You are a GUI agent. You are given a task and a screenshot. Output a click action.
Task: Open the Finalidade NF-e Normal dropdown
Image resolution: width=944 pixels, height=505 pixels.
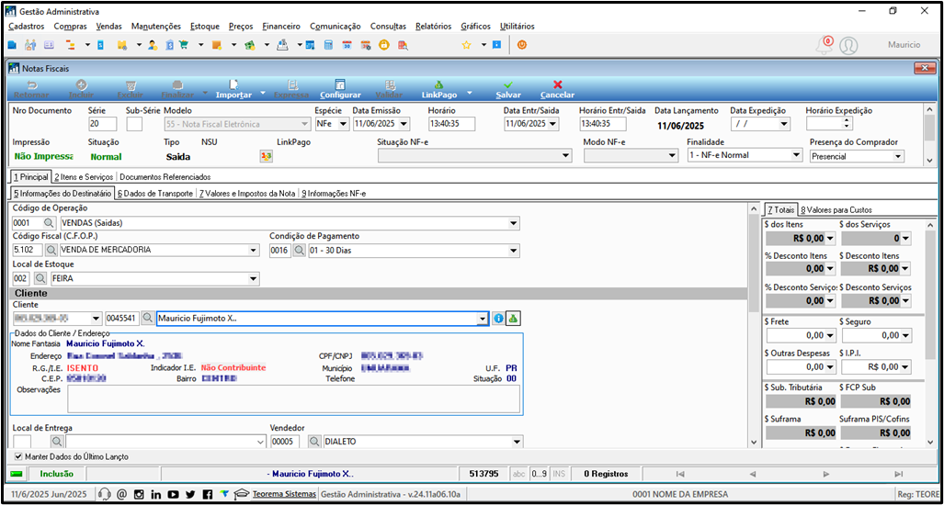797,154
